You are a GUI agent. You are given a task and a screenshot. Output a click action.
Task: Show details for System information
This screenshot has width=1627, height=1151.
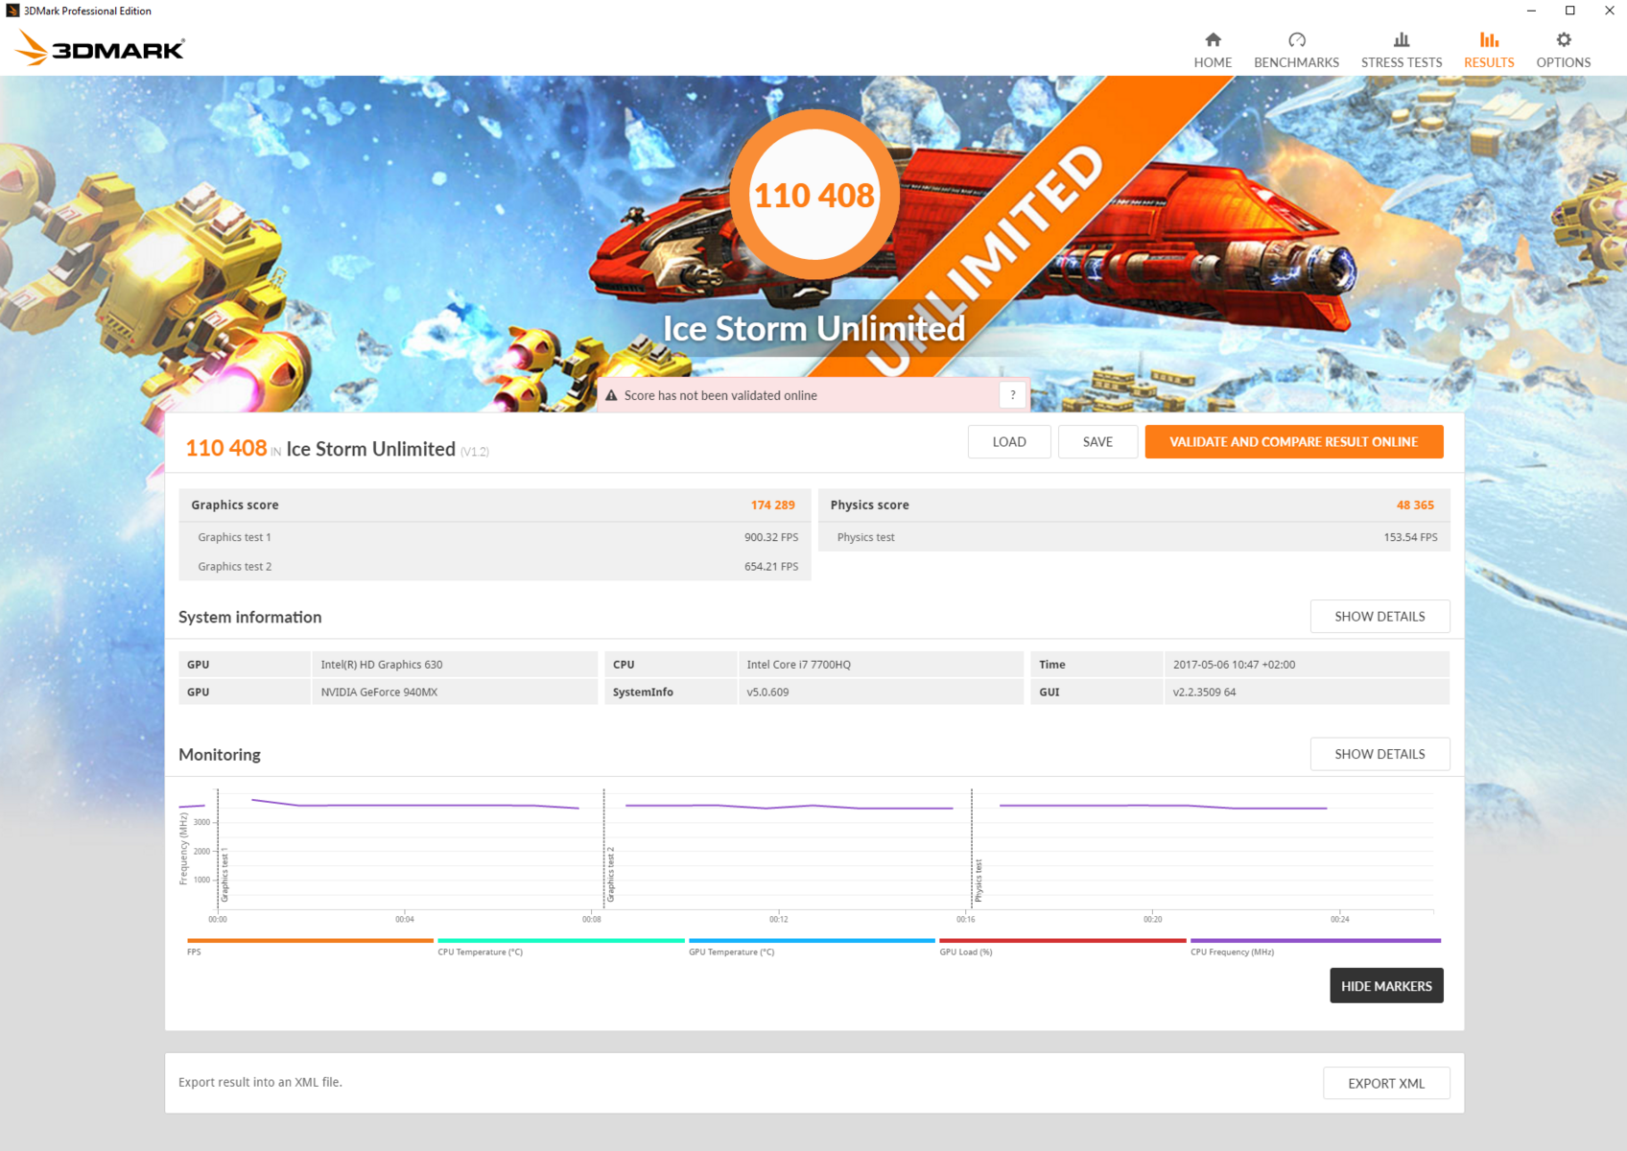tap(1379, 617)
